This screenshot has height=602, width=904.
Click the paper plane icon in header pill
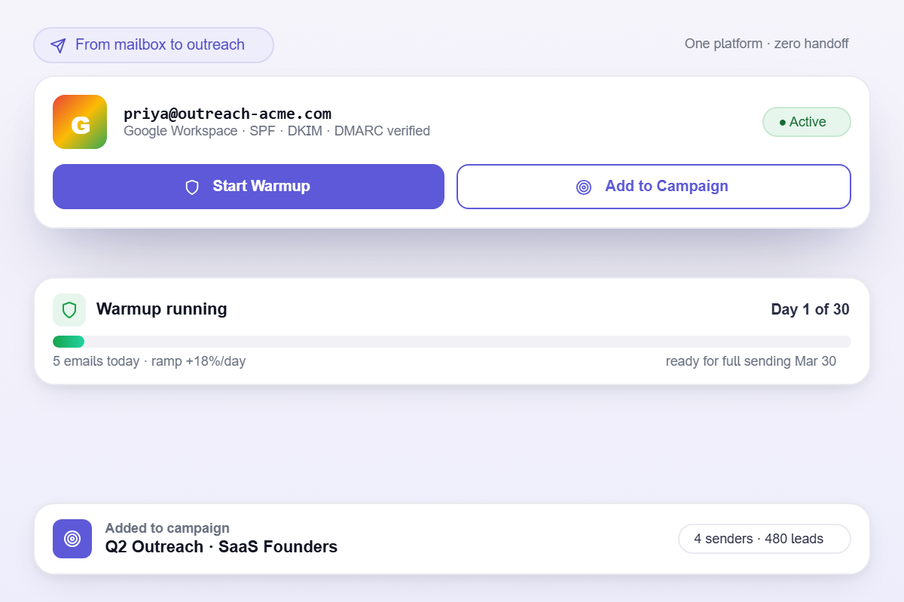coord(58,45)
